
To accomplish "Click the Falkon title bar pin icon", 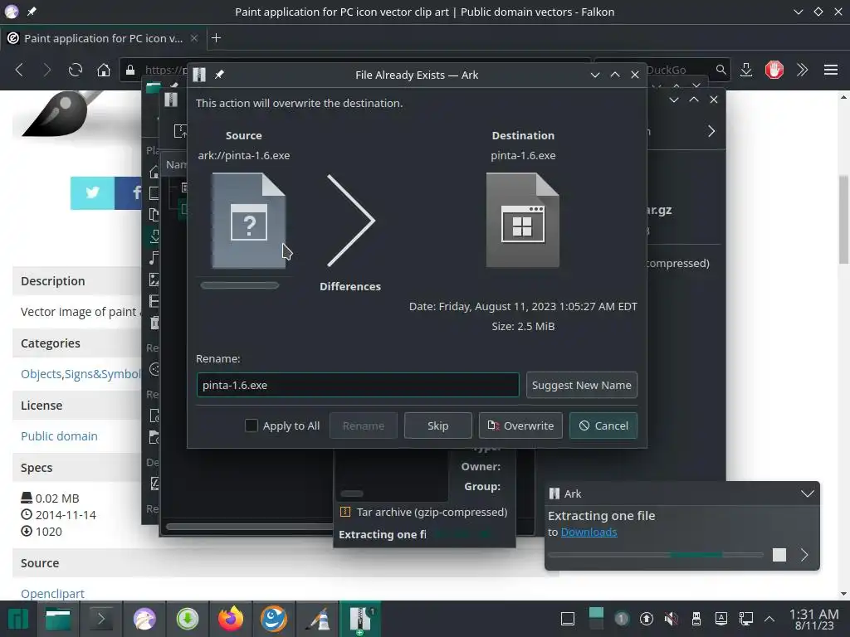I will pos(32,12).
